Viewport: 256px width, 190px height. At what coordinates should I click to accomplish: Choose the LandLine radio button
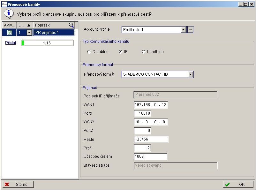pos(143,52)
